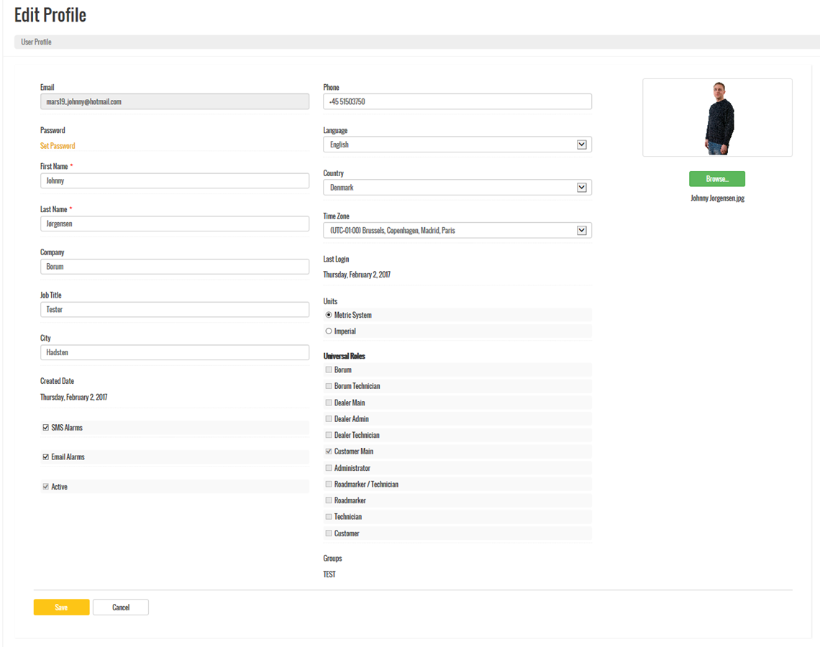
Task: Check the Administrator role checkbox
Action: click(329, 468)
